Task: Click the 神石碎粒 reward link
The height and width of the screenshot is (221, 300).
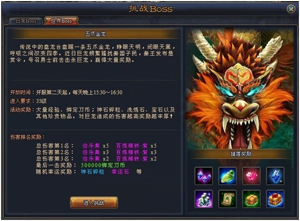Action: tap(92, 172)
